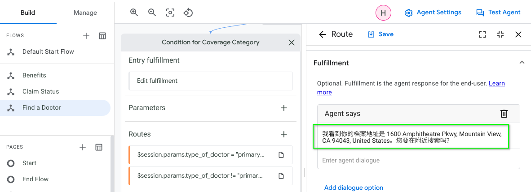Add a new route

click(283, 134)
